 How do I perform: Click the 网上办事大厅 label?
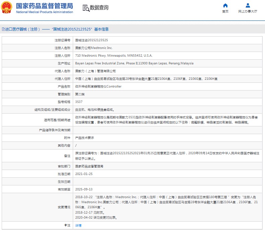[x=248, y=11]
